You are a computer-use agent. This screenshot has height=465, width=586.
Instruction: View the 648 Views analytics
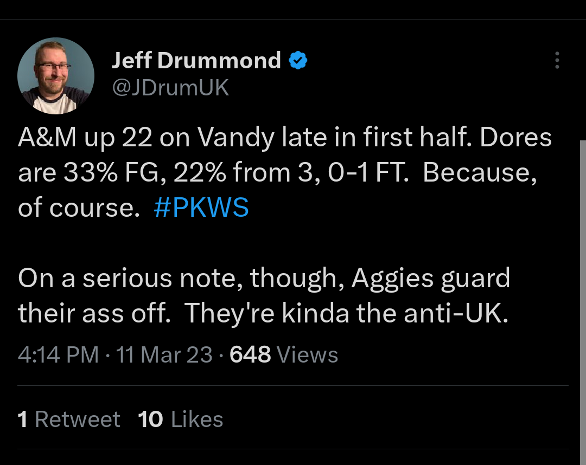point(284,355)
